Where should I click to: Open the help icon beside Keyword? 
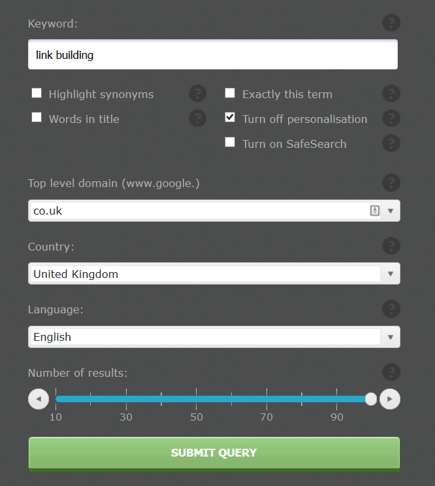[x=391, y=23]
